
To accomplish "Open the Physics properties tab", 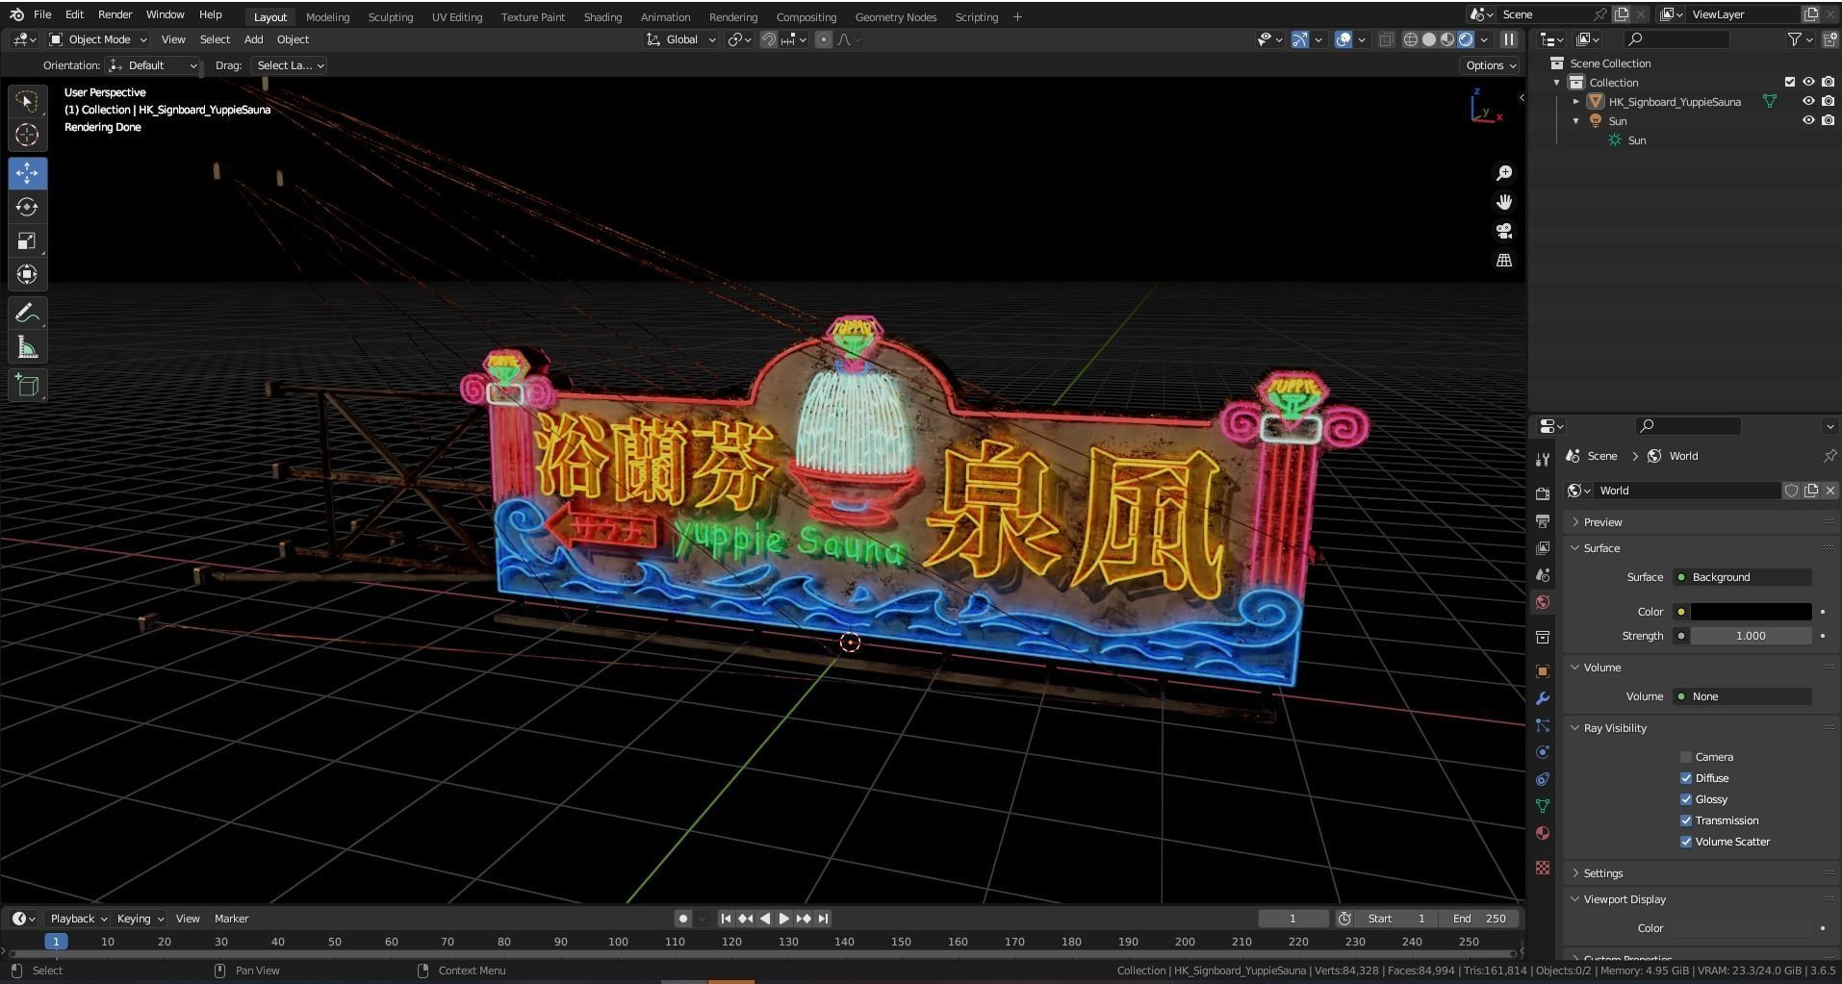I will click(x=1543, y=752).
